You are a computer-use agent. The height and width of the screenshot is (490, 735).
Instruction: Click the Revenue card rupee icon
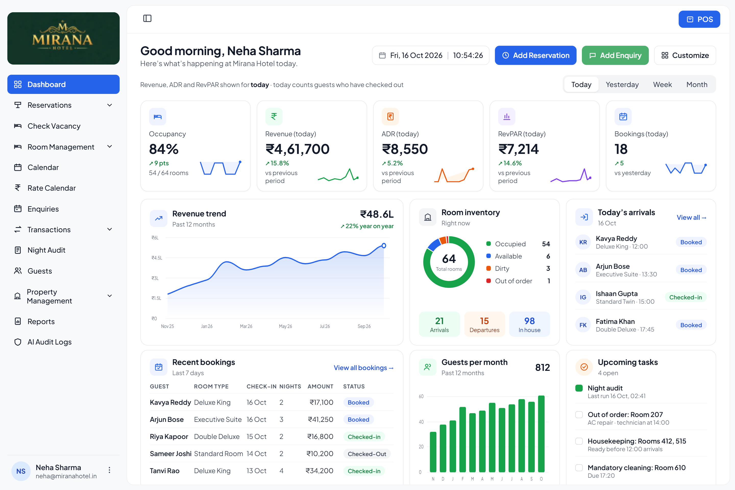[274, 117]
